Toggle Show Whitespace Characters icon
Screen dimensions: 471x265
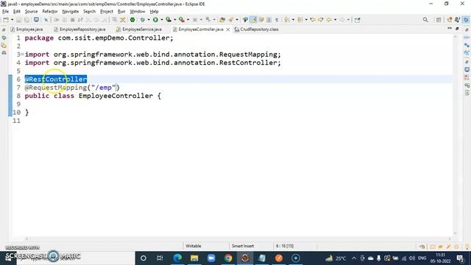(x=277, y=20)
